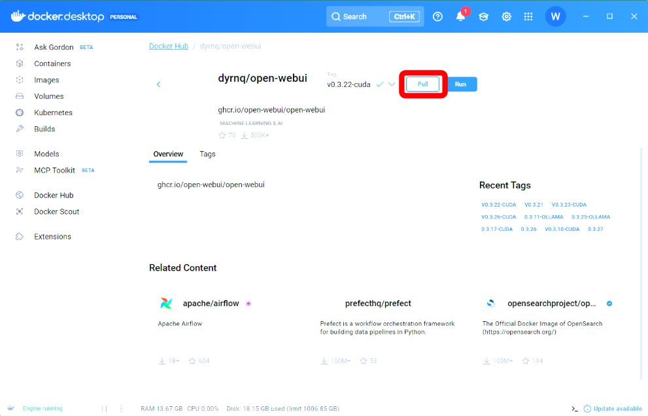The image size is (648, 416).
Task: Go back using the left arrow
Action: [158, 84]
